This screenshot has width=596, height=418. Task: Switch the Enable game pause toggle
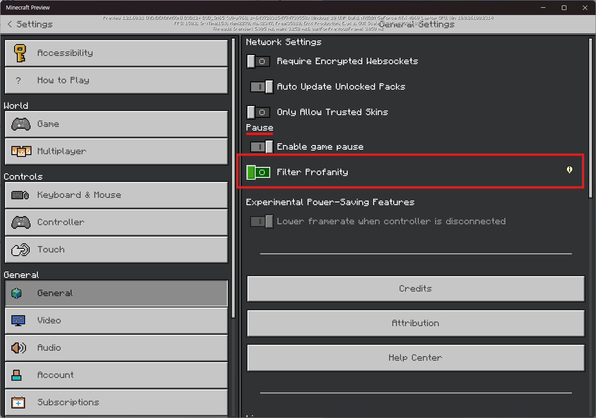pyautogui.click(x=262, y=147)
